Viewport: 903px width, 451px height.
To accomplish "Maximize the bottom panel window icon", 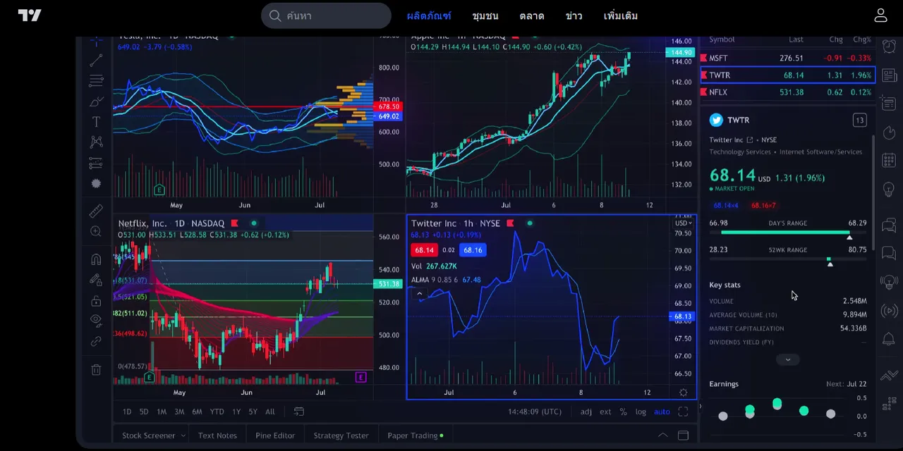I will (683, 435).
